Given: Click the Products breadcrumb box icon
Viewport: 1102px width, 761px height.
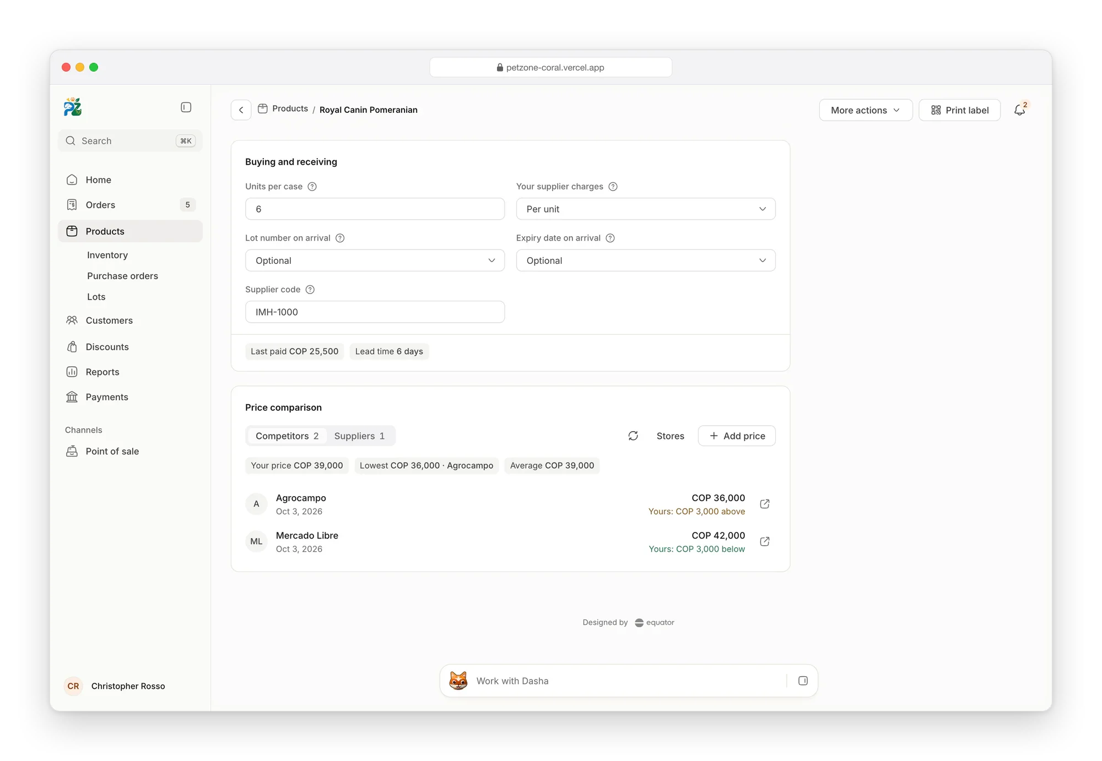Looking at the screenshot, I should pyautogui.click(x=263, y=109).
